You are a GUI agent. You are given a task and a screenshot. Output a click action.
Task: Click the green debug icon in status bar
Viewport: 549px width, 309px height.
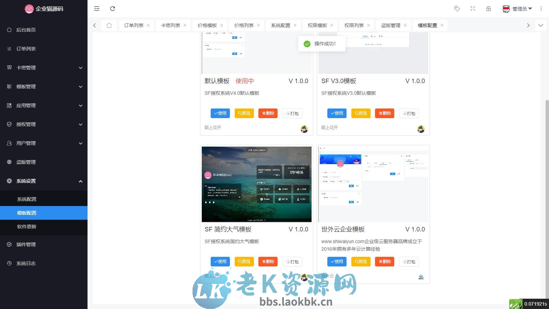pos(516,304)
